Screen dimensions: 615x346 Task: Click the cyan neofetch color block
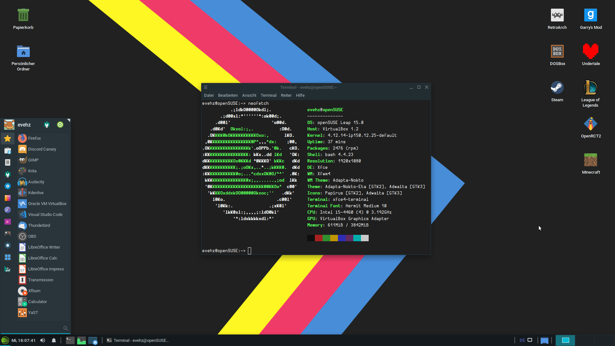click(357, 238)
